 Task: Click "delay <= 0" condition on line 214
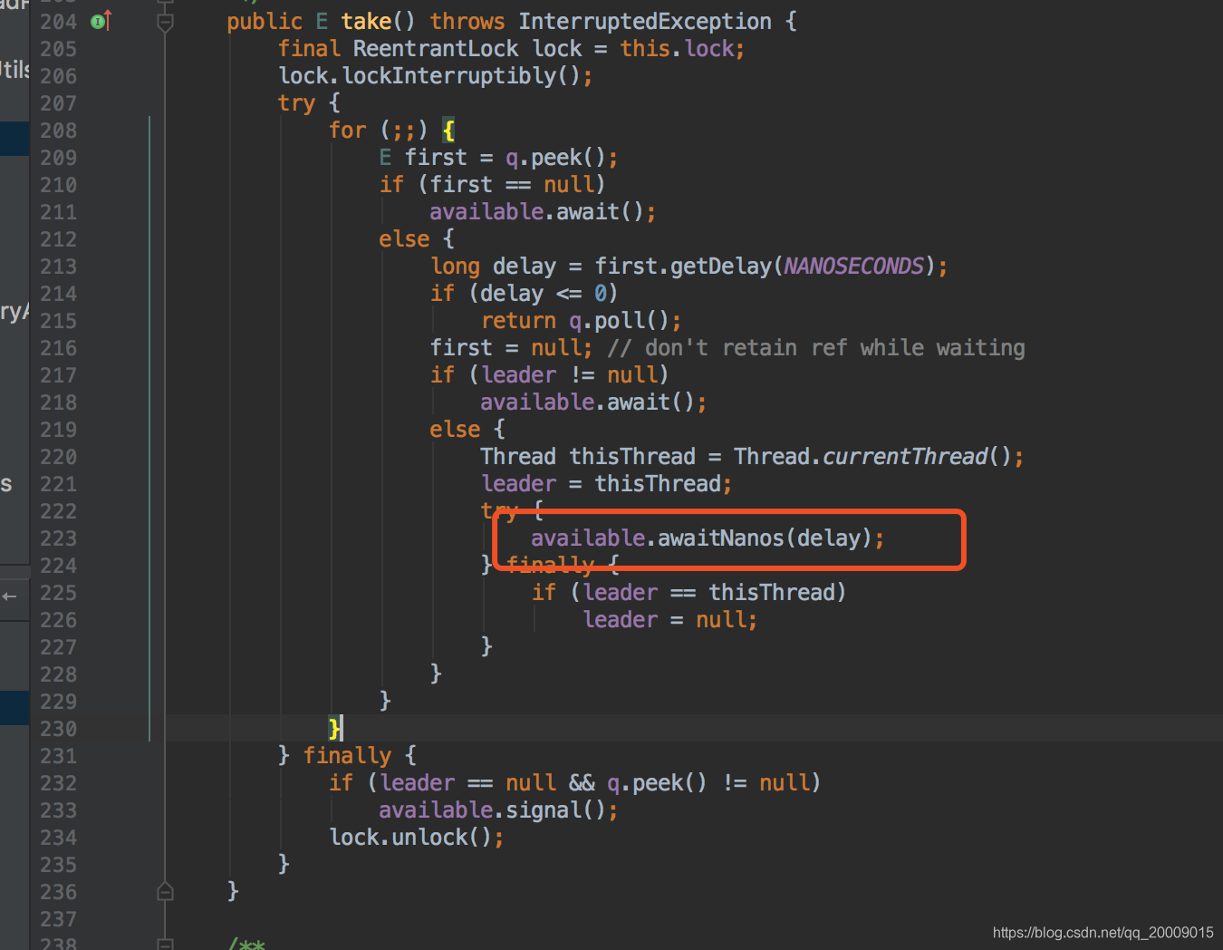(543, 293)
